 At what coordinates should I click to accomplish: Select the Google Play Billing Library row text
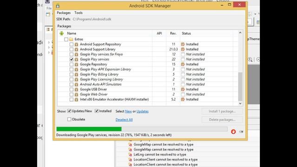click(x=99, y=74)
